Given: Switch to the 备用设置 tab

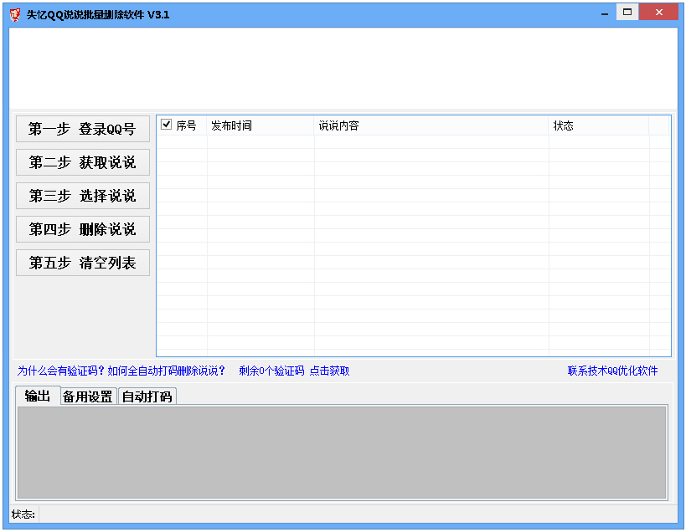Looking at the screenshot, I should point(88,396).
